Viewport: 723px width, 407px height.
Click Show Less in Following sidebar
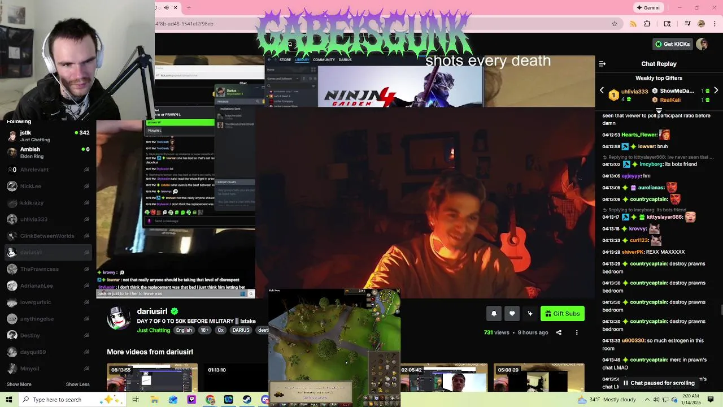pyautogui.click(x=77, y=384)
